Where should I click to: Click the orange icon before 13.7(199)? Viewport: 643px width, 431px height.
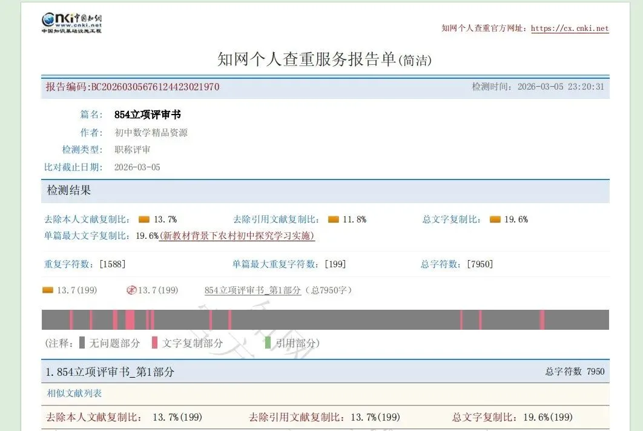(48, 290)
